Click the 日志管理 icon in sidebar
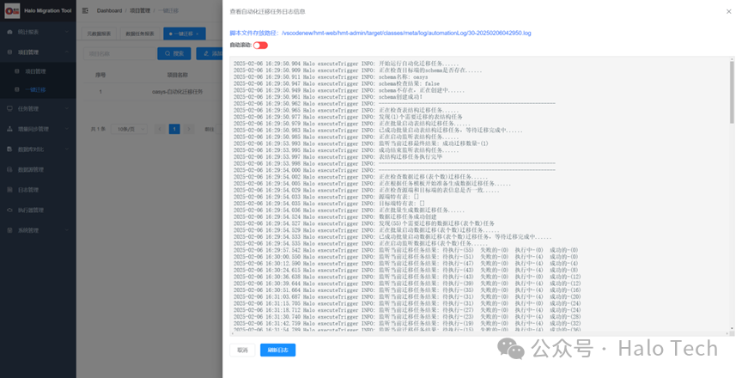The image size is (742, 378). [x=9, y=190]
